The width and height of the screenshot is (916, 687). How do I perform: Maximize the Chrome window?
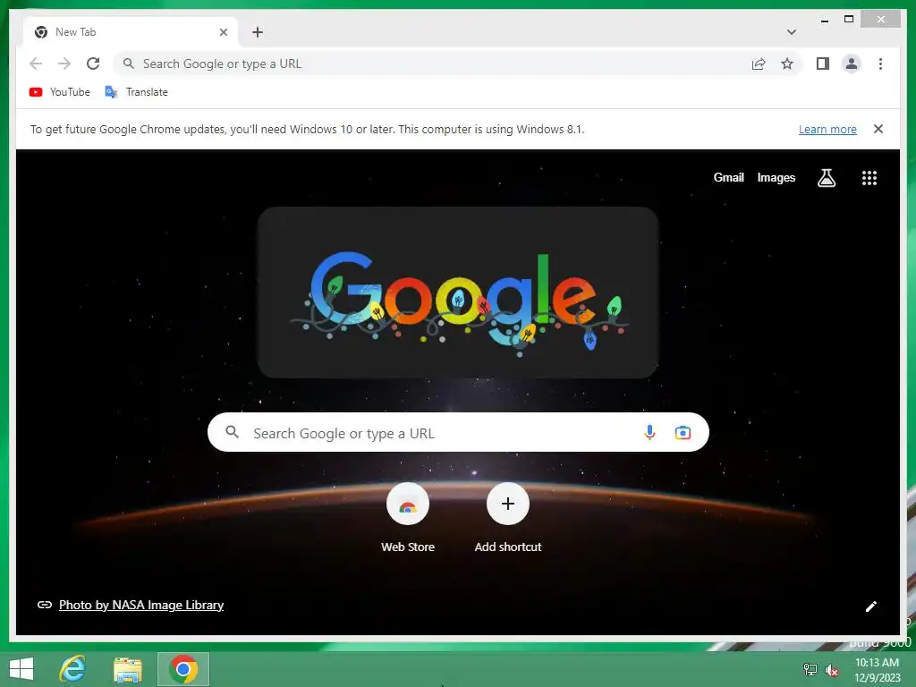click(x=849, y=20)
